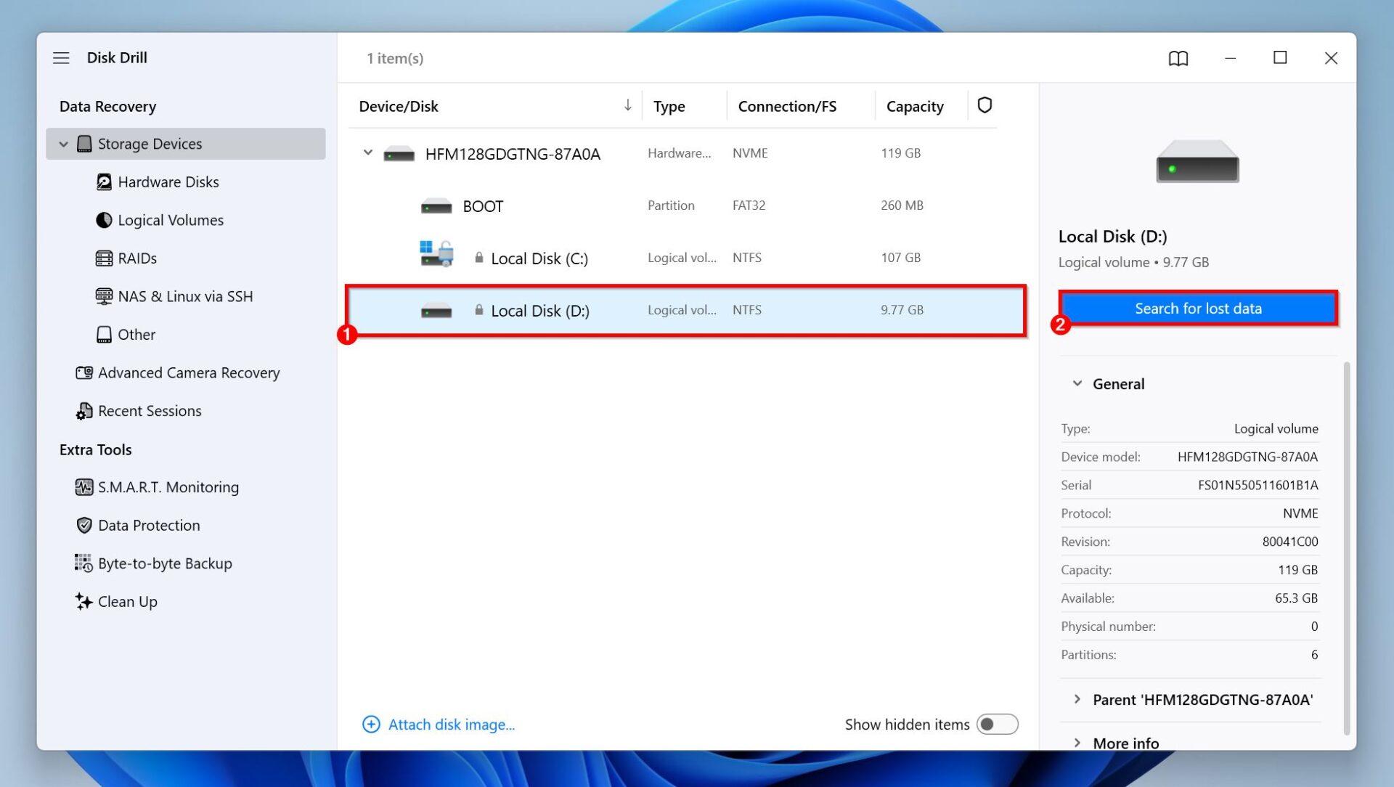Expand the More info section
The image size is (1394, 787).
[1077, 743]
